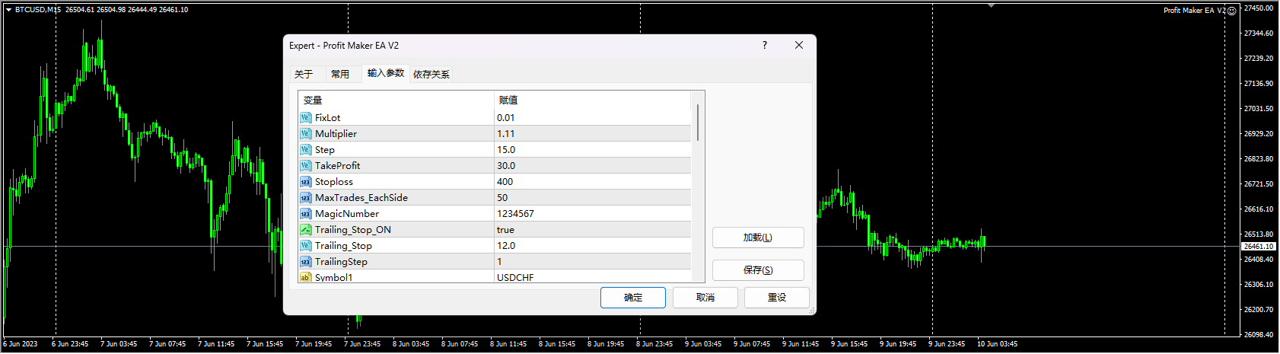Click the help question mark in dialog title

[x=765, y=46]
